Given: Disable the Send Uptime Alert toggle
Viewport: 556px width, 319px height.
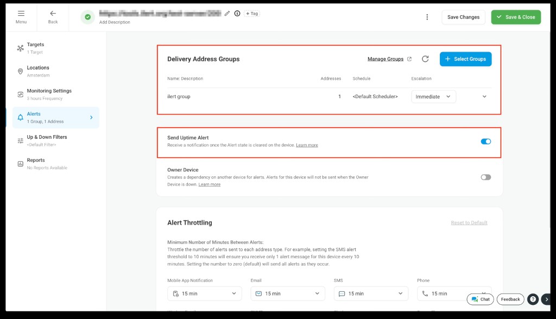Looking at the screenshot, I should 485,142.
